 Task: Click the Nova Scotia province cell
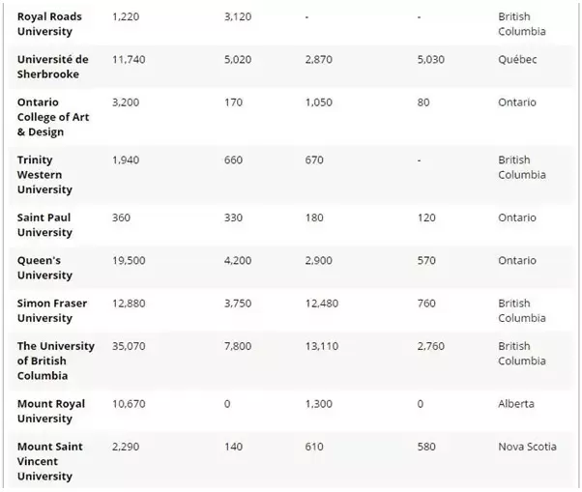pyautogui.click(x=527, y=447)
